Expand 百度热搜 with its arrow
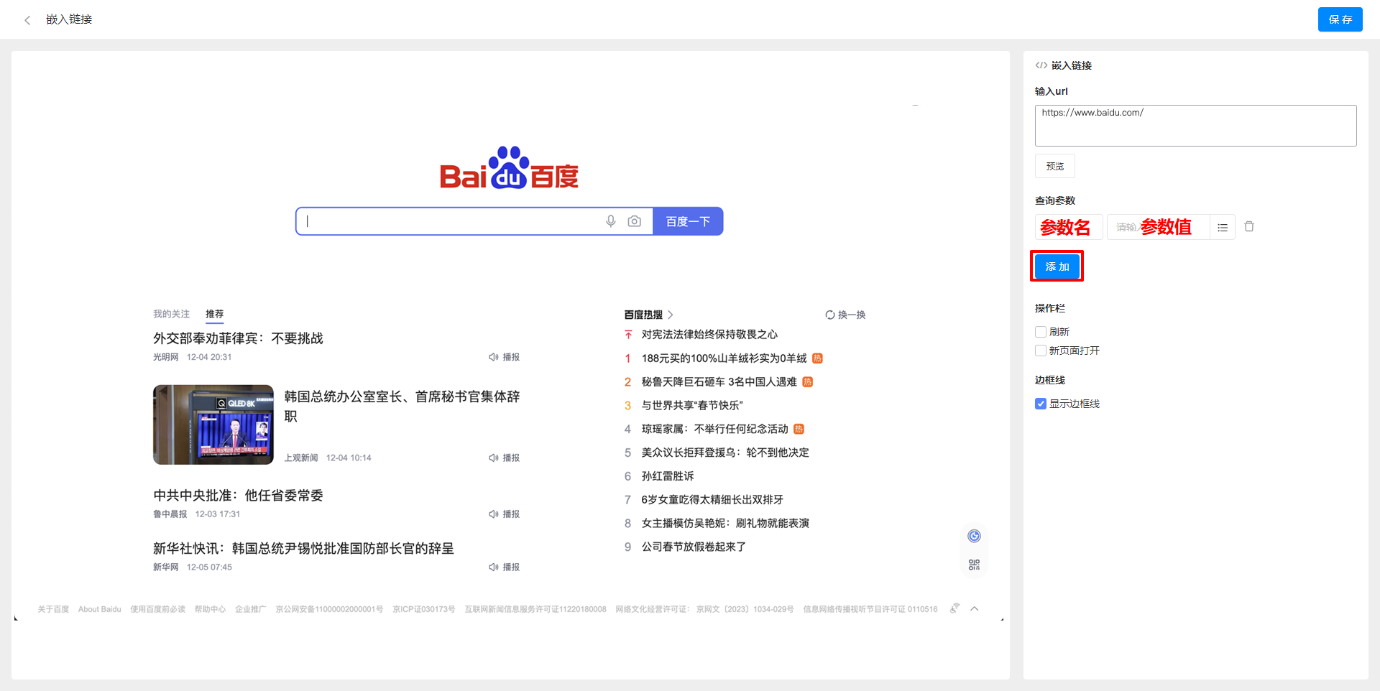The width and height of the screenshot is (1380, 691). (669, 314)
